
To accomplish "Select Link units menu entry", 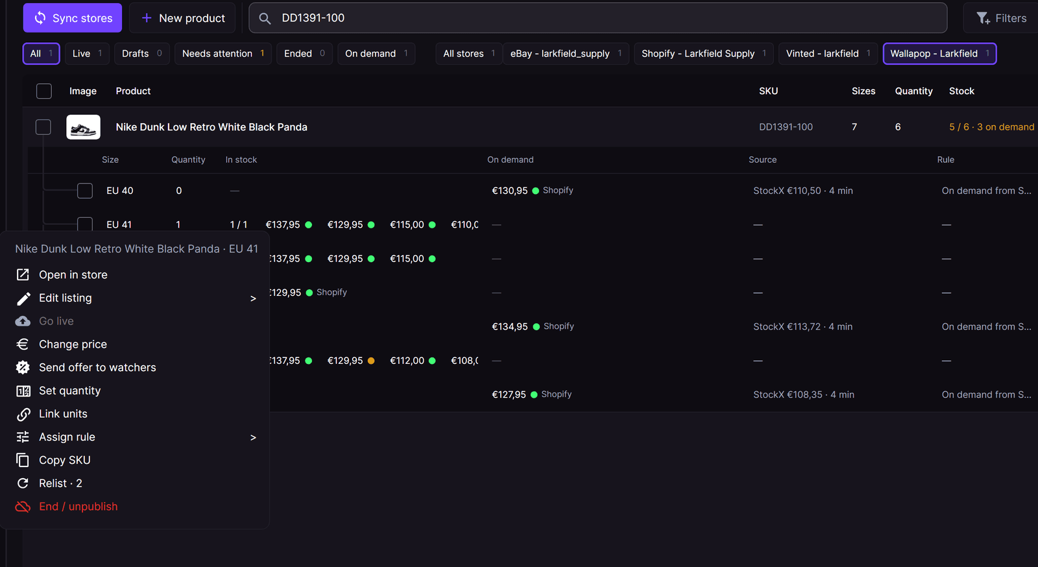I will 135,414.
